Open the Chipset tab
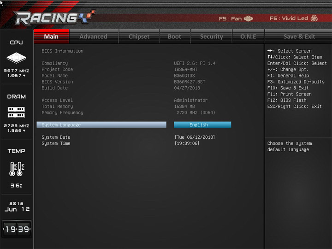This screenshot has width=332, height=249. pos(139,36)
